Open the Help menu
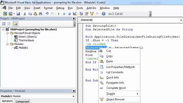The width and height of the screenshot is (183, 103). point(116,8)
